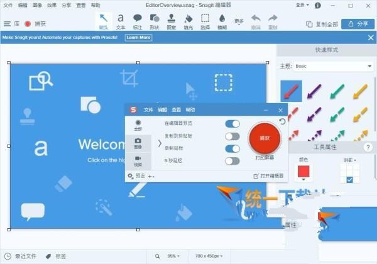Expand the chevron in capture window settings
The width and height of the screenshot is (377, 264).
point(160,143)
